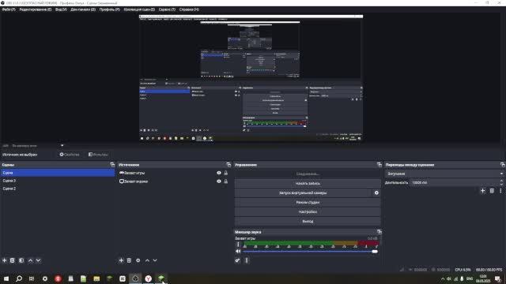Add a scene transition with the plus icon
Screen dimensions: 506x284
coord(483,191)
